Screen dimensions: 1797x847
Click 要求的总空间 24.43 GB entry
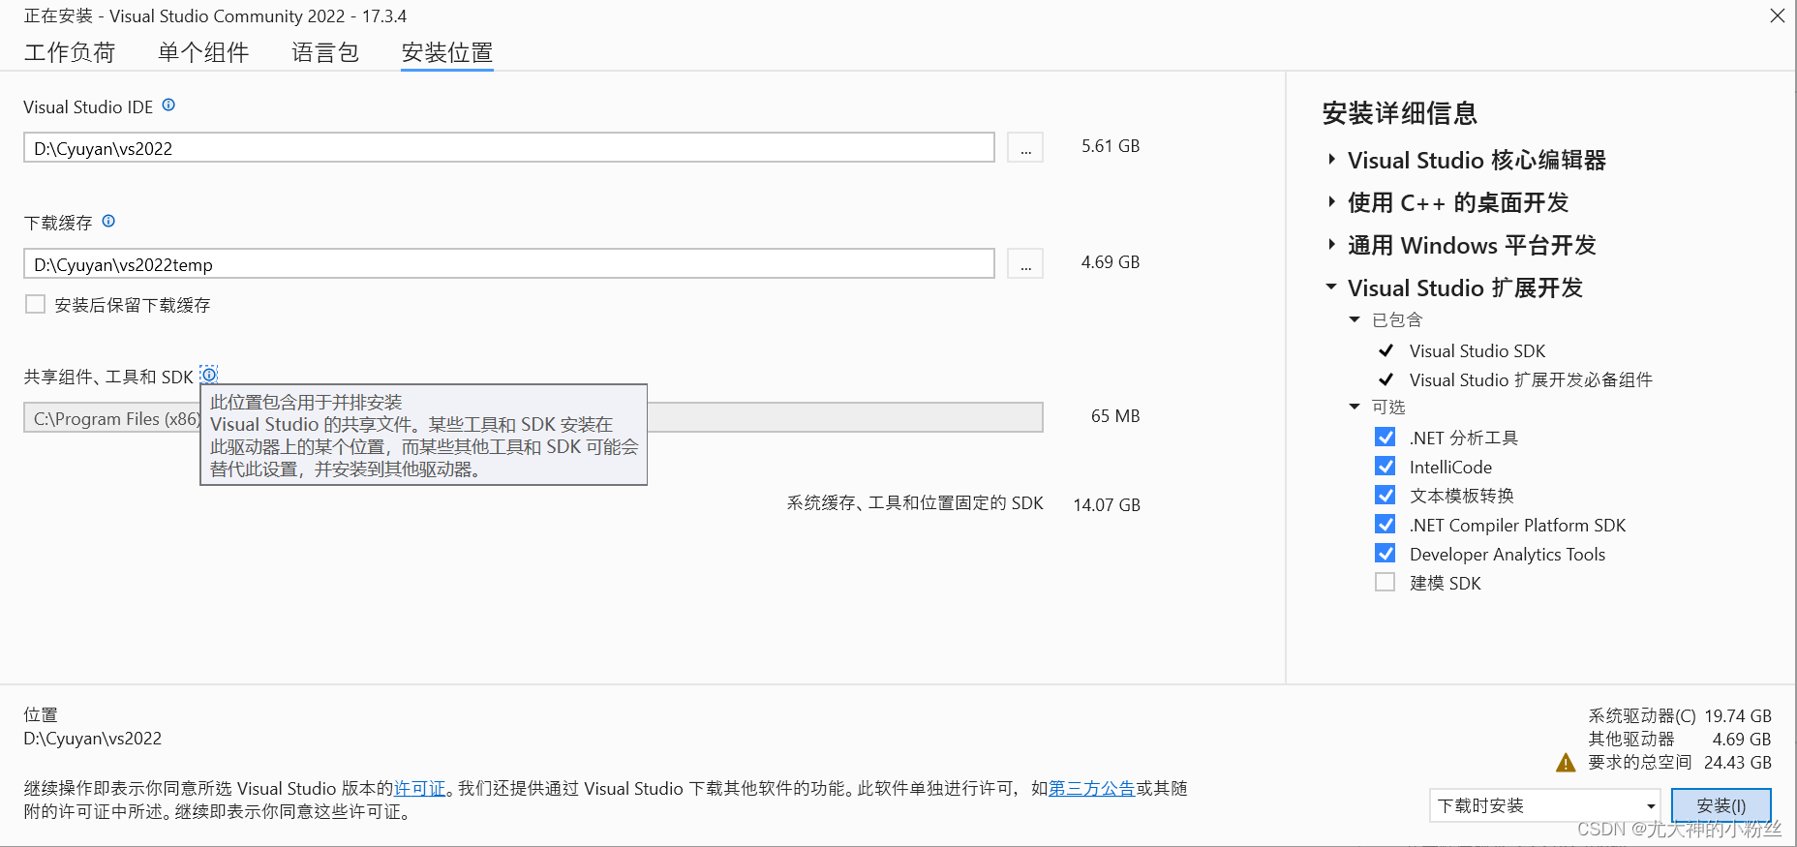coord(1680,763)
